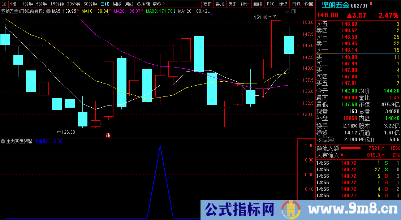Click the 涨 marker below the candlesticks
The width and height of the screenshot is (401, 220).
107,135
